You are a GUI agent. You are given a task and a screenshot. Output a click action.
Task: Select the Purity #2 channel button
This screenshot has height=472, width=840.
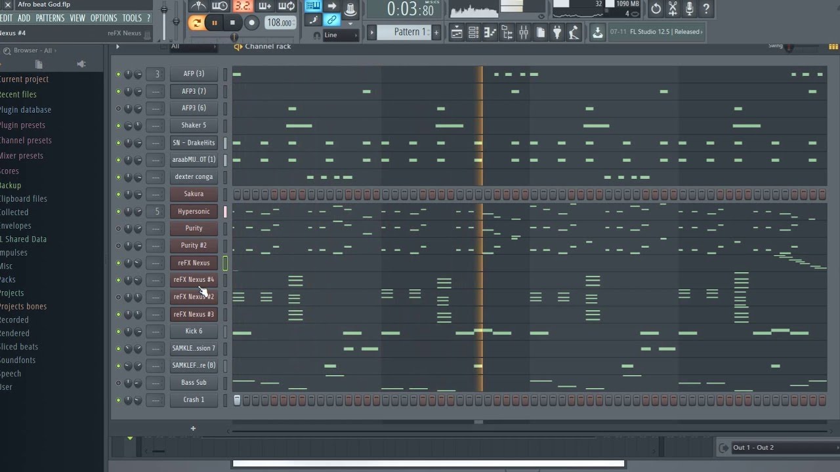(194, 246)
